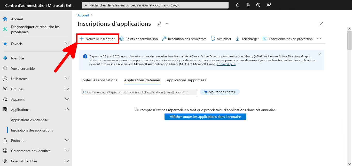Screen dimensions: 352x166
Task: Click Actualiser to refresh the list
Action: [221, 39]
